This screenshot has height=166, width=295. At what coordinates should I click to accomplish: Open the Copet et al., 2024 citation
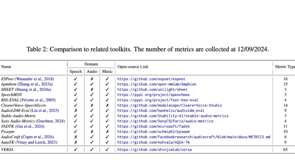pyautogui.click(x=38, y=137)
